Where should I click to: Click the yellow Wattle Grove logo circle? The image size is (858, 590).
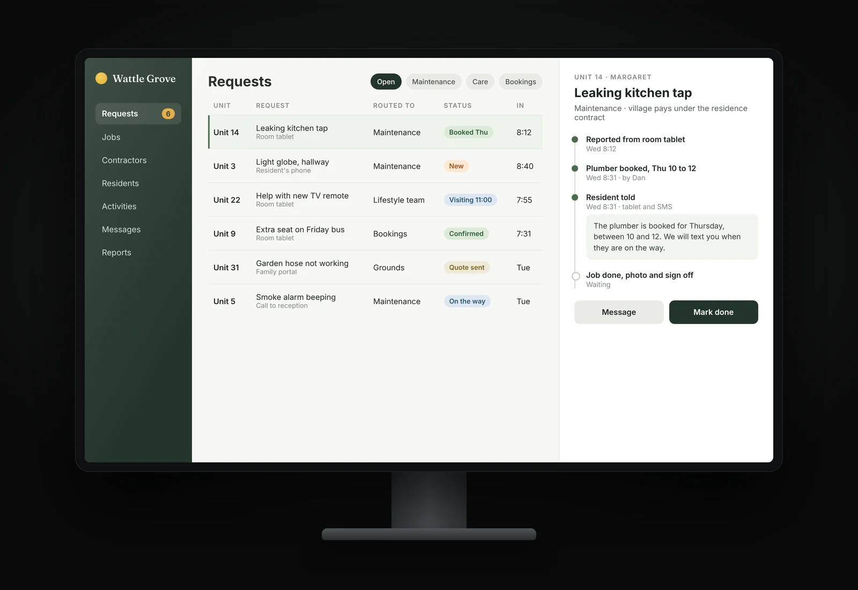101,78
